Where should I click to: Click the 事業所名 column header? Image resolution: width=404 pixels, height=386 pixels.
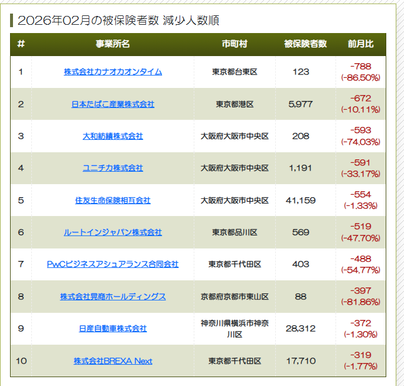pyautogui.click(x=113, y=44)
